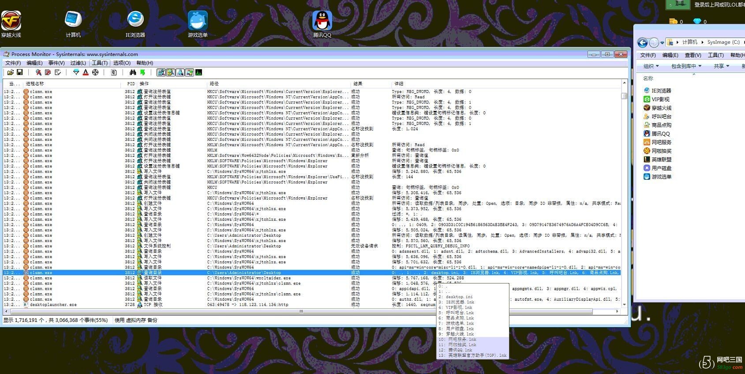Open the 查看(V) menu in Explorer
Screen dimensions: 745x374
[693, 55]
